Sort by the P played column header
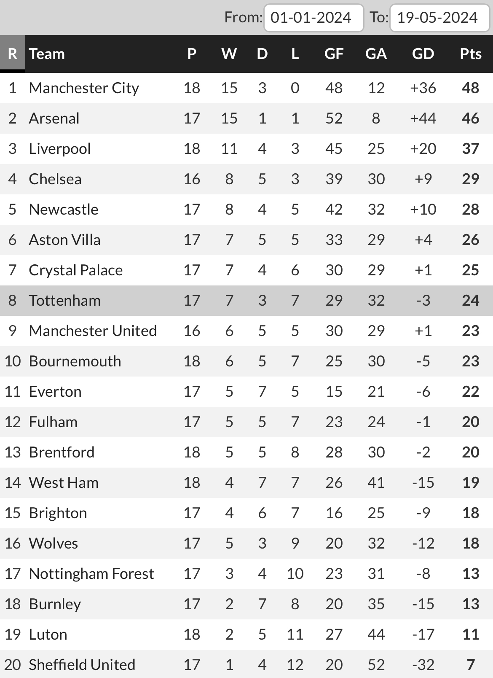Viewport: 493px width, 678px height. pyautogui.click(x=192, y=54)
